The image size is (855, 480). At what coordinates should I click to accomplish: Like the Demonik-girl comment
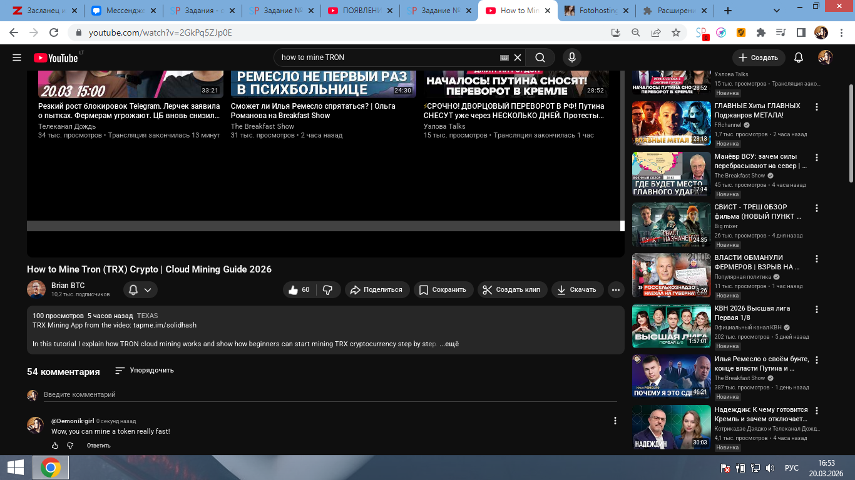[x=55, y=446]
